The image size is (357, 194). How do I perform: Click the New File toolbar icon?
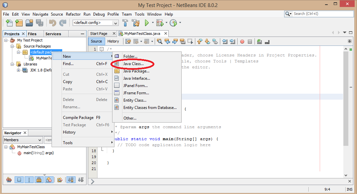point(9,23)
